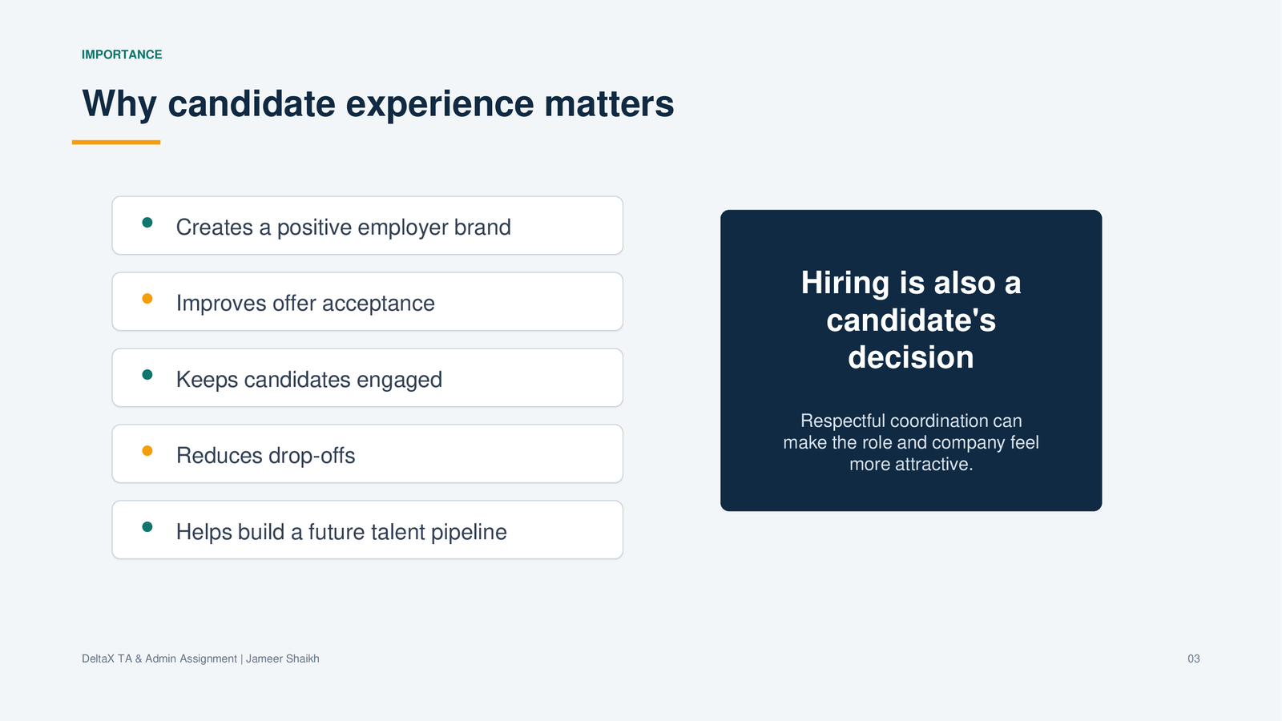The image size is (1282, 721).
Task: Click the teal bullet beside Keeps candidates engaged
Action: tap(147, 375)
